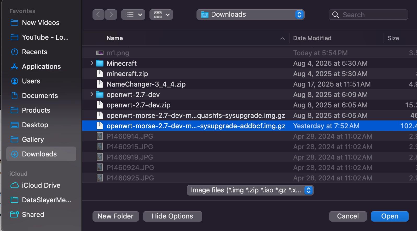Click the Yesterday at 7:52 AM date

(326, 126)
